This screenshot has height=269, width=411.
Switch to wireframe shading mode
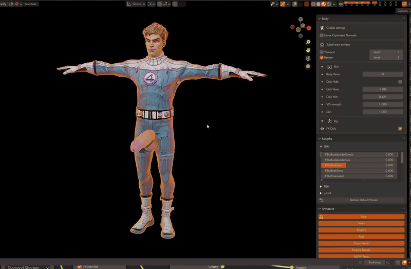click(313, 4)
